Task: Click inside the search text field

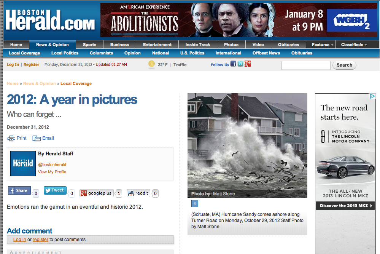Action: [x=306, y=65]
